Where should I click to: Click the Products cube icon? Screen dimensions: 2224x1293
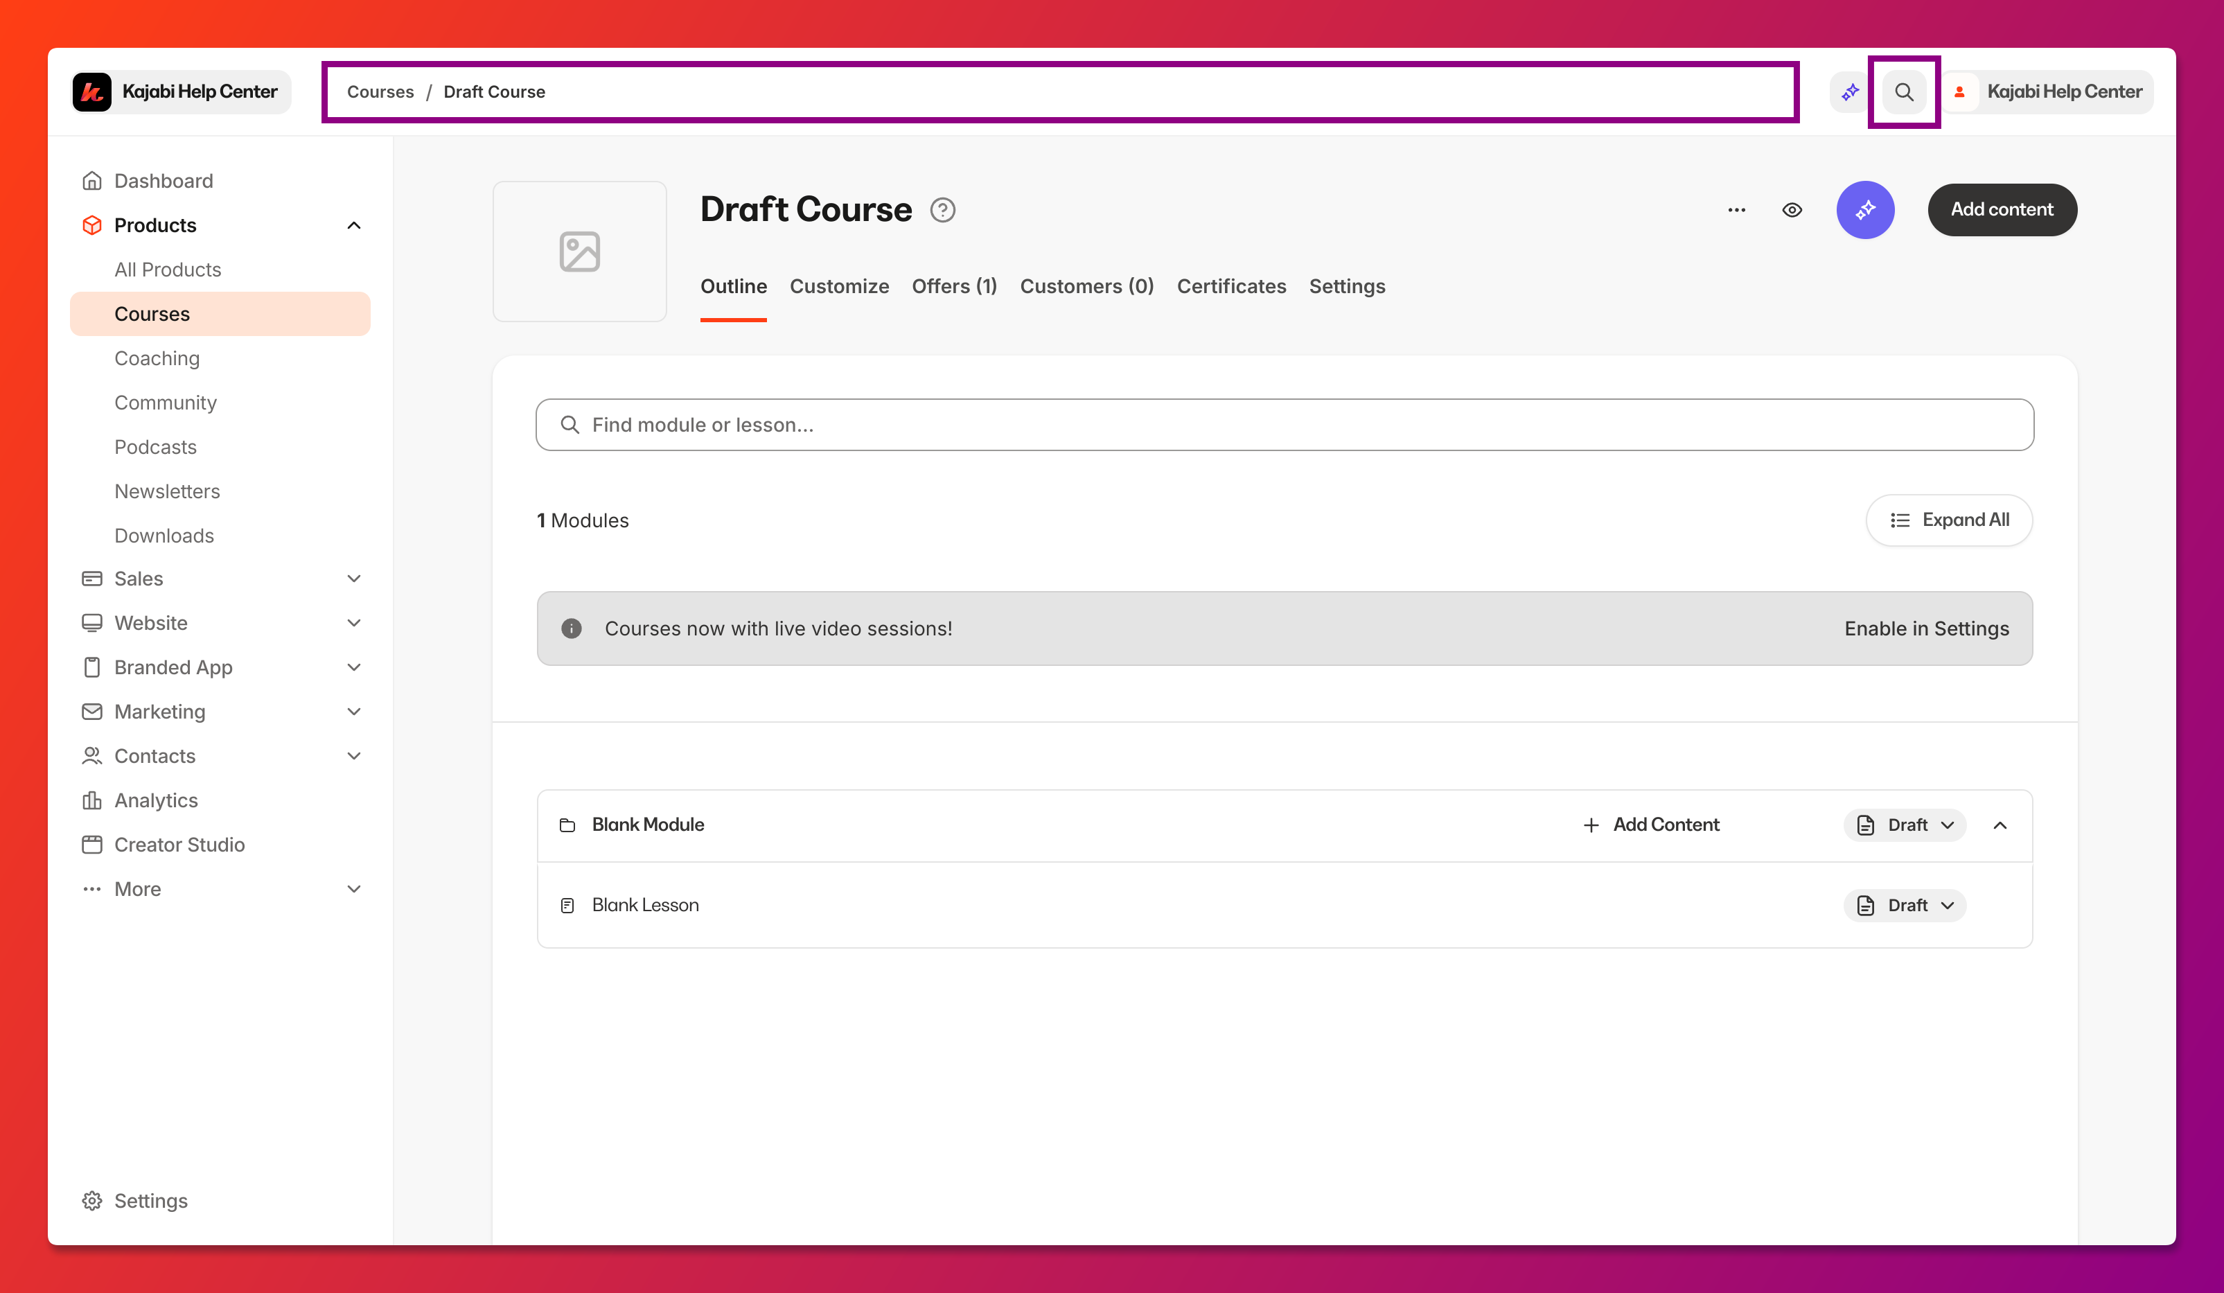tap(91, 225)
